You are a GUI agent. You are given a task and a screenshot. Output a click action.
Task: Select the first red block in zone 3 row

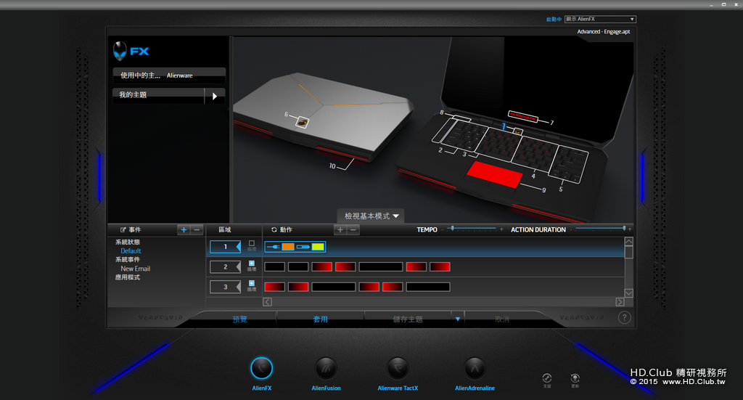(x=275, y=287)
